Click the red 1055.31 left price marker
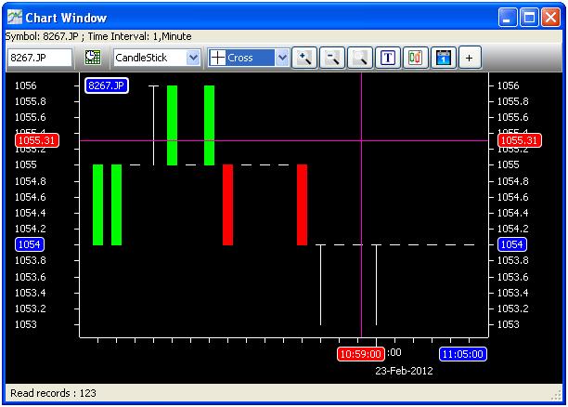The width and height of the screenshot is (568, 407). [x=36, y=140]
